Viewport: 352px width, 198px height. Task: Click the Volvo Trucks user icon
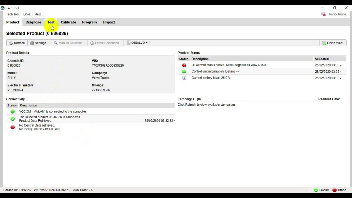[323, 14]
